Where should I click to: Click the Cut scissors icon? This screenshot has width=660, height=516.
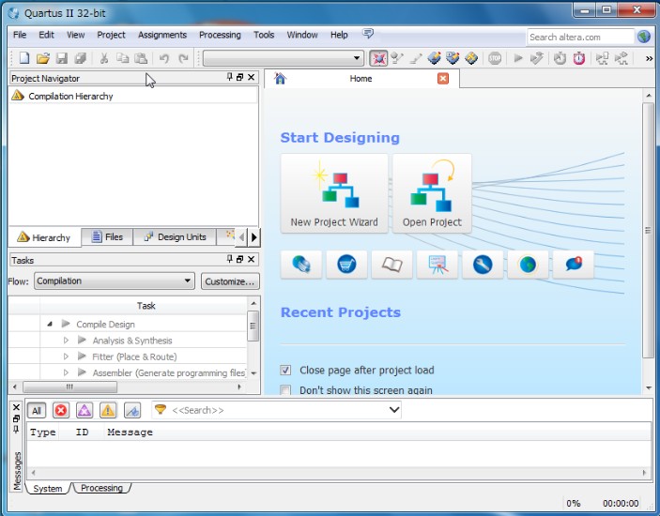coord(104,58)
